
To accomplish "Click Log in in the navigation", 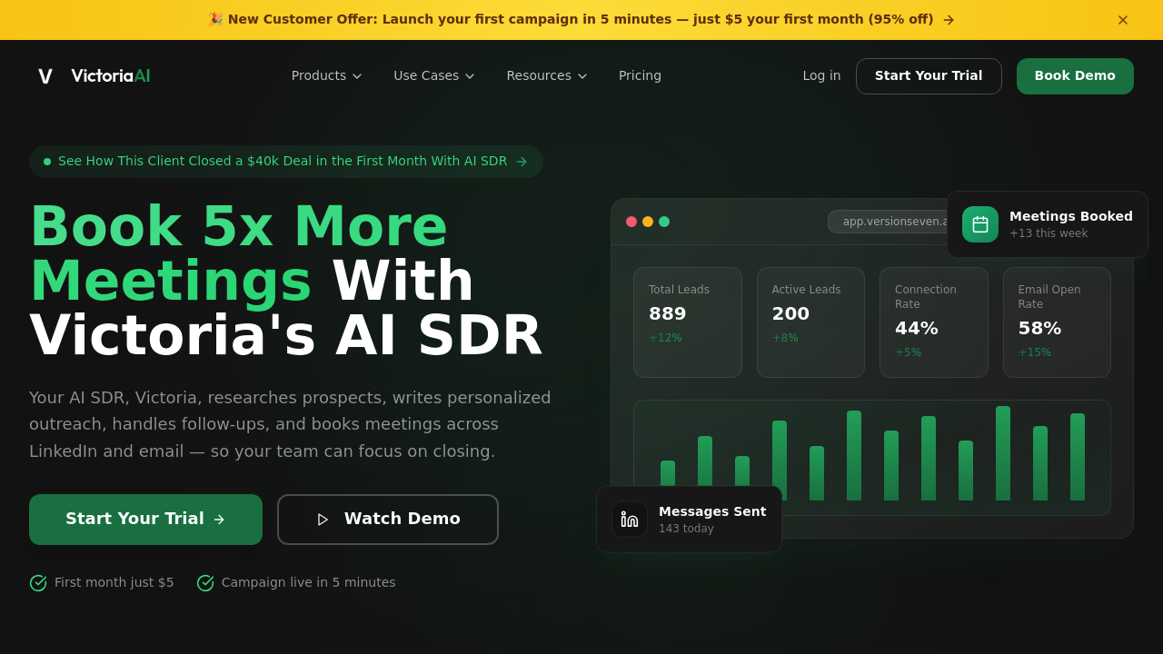I will [x=821, y=76].
